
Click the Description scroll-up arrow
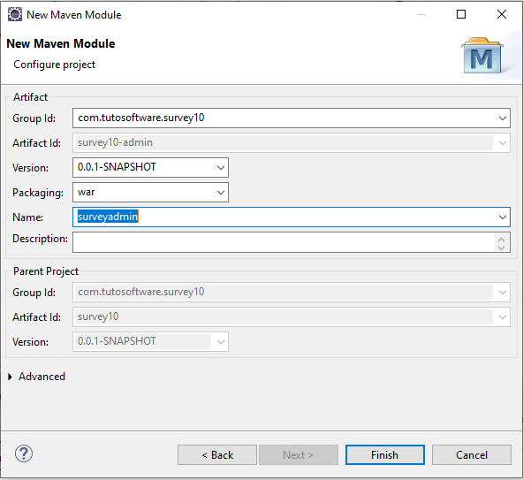pyautogui.click(x=501, y=239)
